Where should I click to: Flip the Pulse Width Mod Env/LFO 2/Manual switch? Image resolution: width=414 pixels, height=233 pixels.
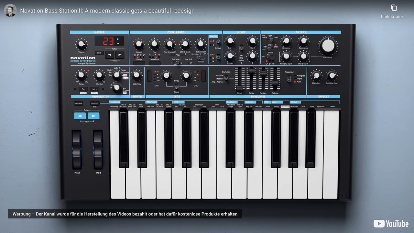point(201,58)
